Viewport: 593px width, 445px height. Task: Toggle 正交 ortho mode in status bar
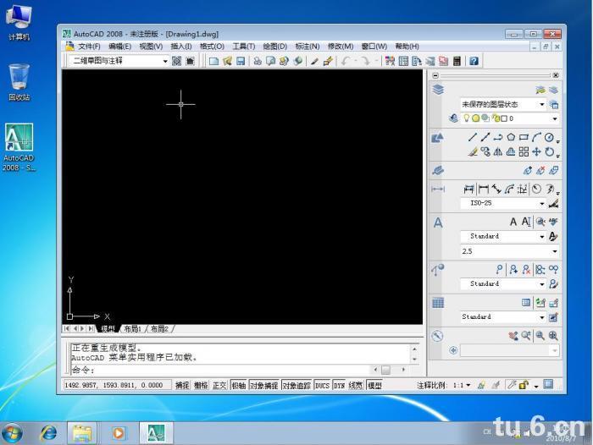point(219,386)
